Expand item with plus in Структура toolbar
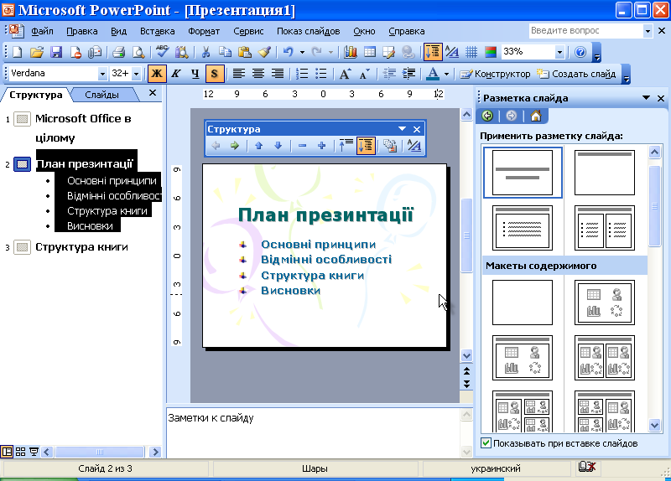Viewport: 671px width, 481px height. 322,146
